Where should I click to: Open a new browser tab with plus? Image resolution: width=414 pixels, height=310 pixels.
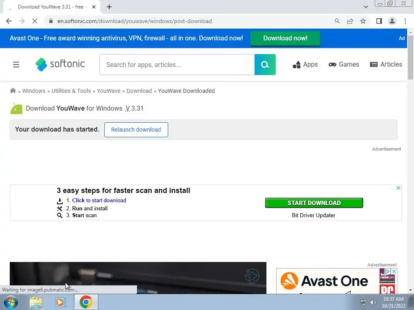tap(109, 7)
